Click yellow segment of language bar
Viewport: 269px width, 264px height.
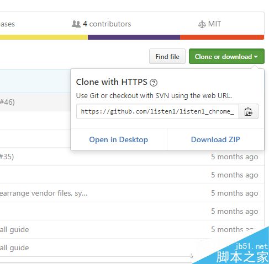(44, 37)
